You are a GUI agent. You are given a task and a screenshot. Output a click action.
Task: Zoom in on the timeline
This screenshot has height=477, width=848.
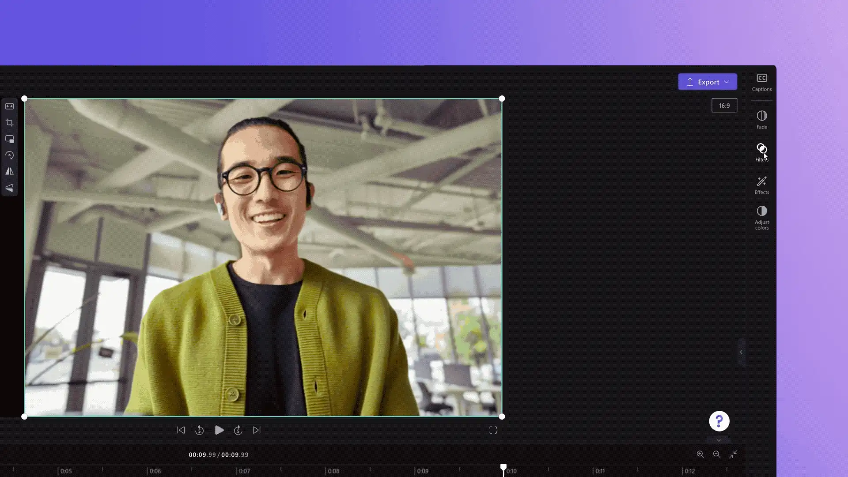(700, 454)
